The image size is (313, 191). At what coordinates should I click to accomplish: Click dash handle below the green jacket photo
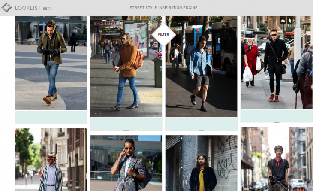[51, 124]
